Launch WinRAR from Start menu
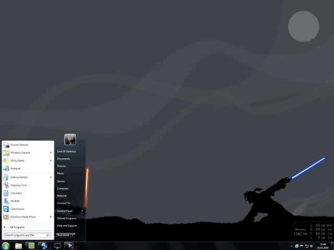The image size is (334, 250). tap(28, 201)
